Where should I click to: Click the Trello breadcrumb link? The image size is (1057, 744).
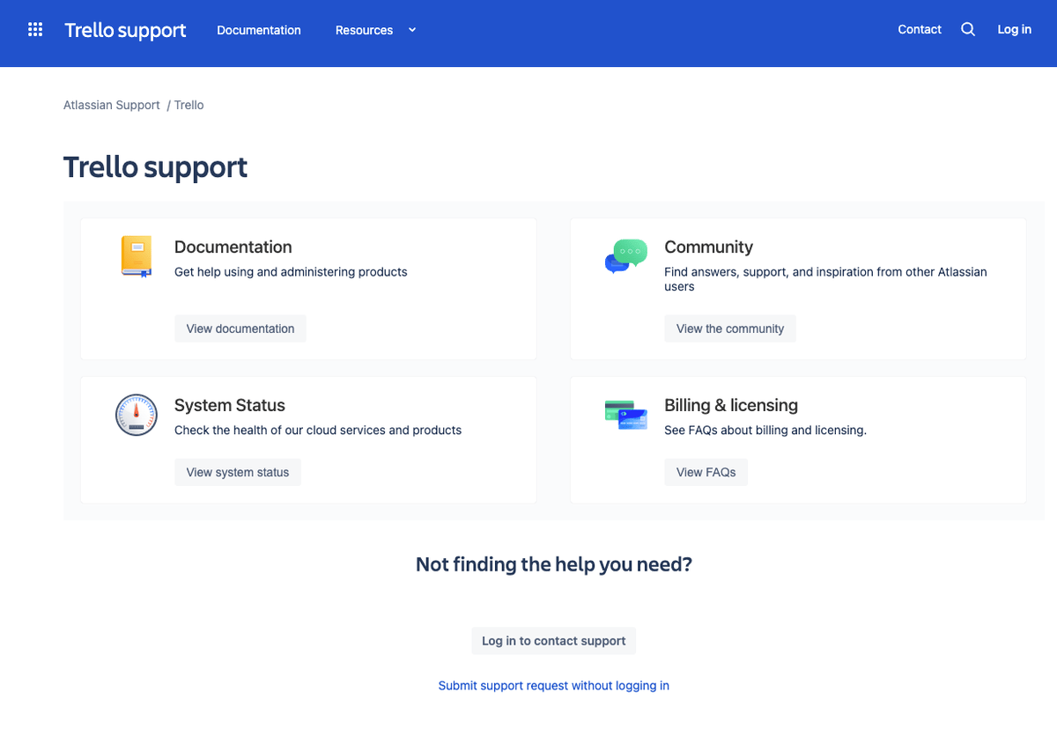pos(189,105)
